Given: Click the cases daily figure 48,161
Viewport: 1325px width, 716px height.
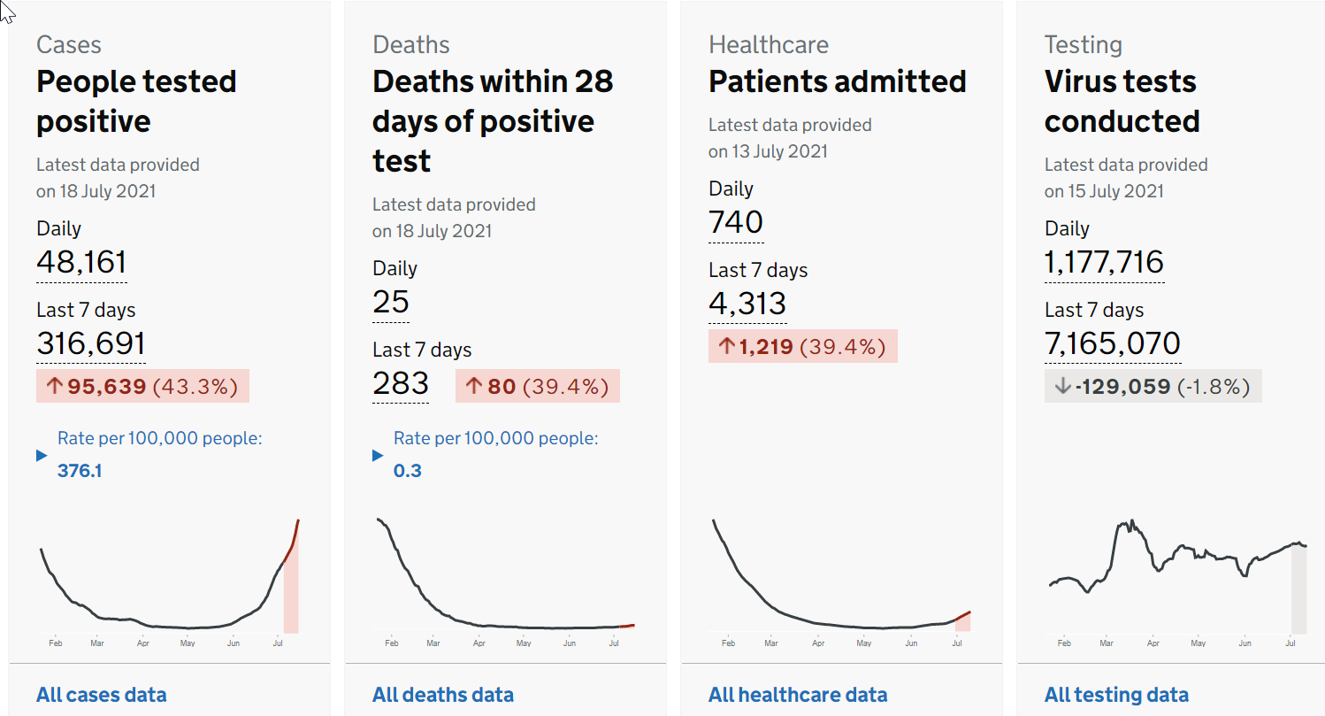Looking at the screenshot, I should pos(81,262).
